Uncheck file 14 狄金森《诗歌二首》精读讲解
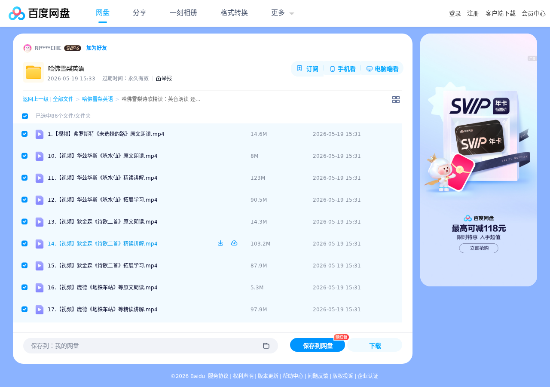This screenshot has width=550, height=387. tap(24, 243)
